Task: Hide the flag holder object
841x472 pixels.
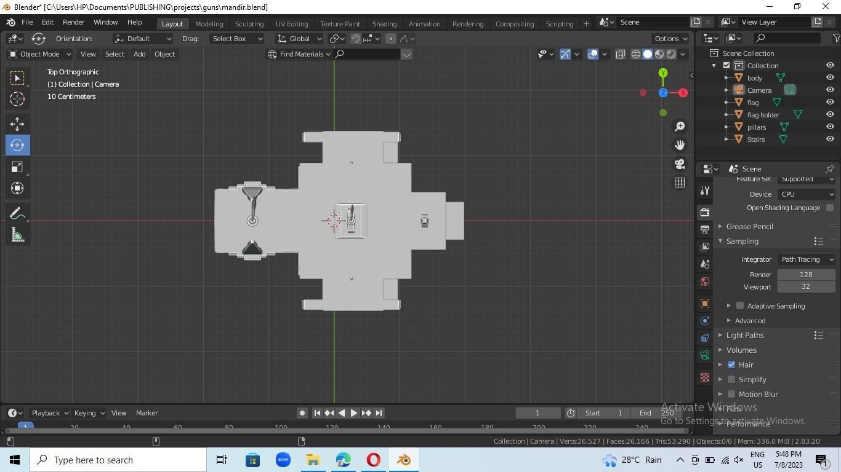Action: pyautogui.click(x=830, y=114)
